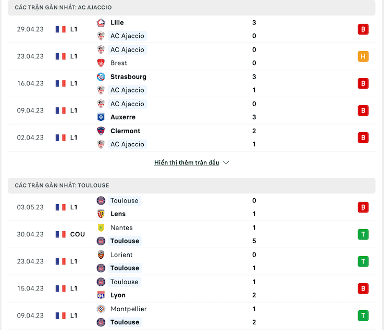Image resolution: width=384 pixels, height=330 pixels.
Task: Click orange H result badge for Brest match
Action: [363, 57]
